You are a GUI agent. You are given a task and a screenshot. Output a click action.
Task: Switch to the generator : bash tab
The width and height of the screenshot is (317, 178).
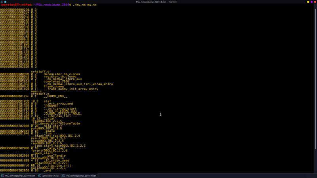pos(51,176)
